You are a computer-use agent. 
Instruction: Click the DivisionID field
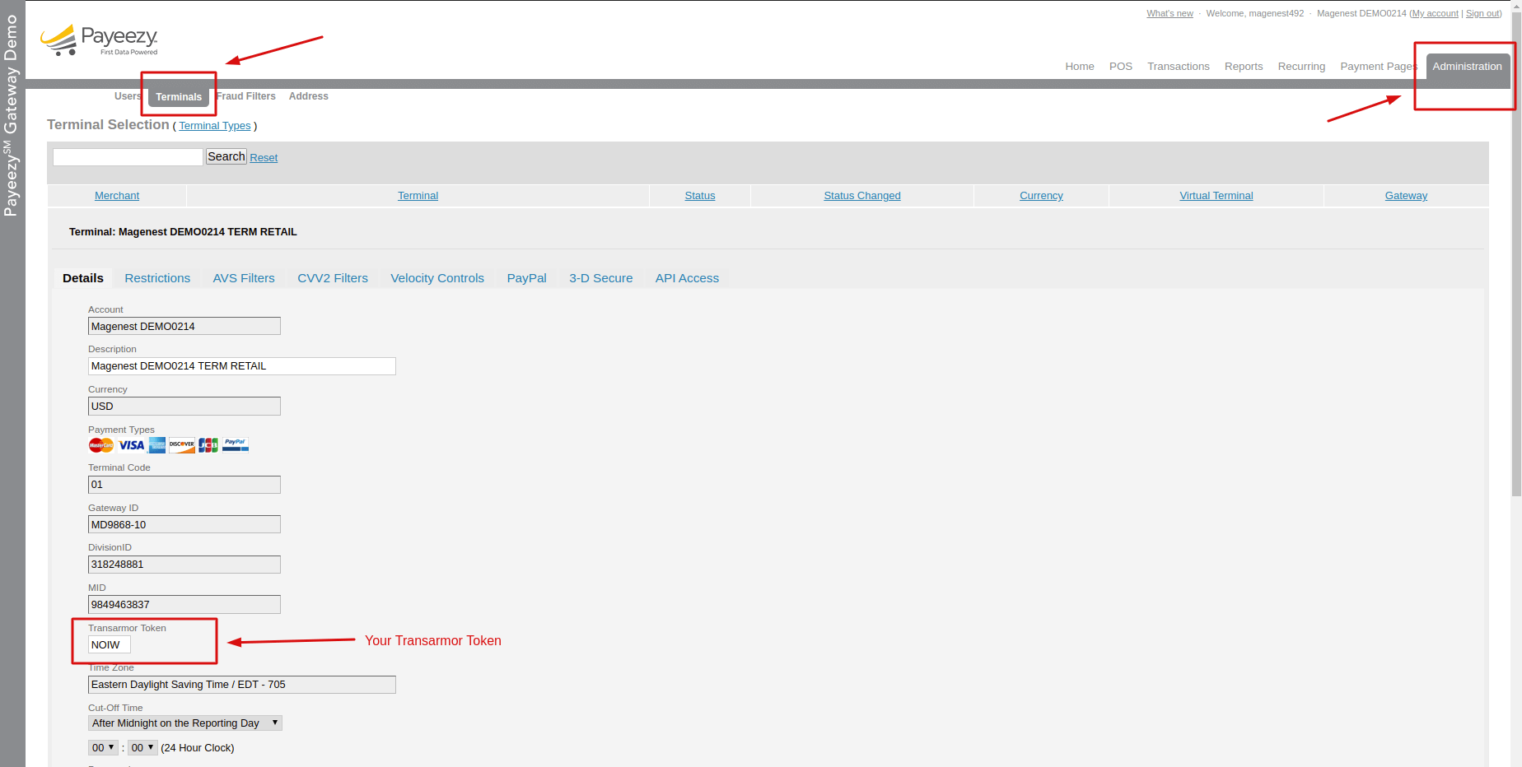pos(184,565)
